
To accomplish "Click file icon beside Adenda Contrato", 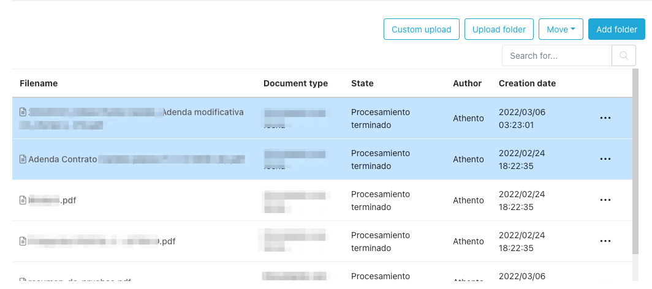I will (23, 159).
